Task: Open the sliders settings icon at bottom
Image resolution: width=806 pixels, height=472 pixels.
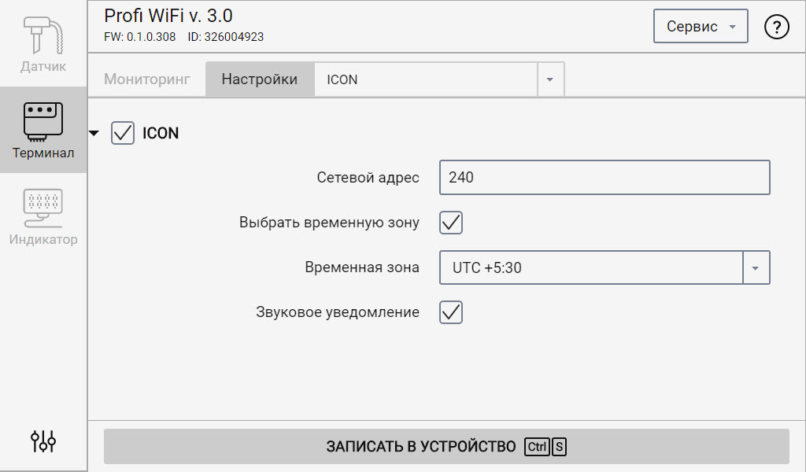Action: 43,441
